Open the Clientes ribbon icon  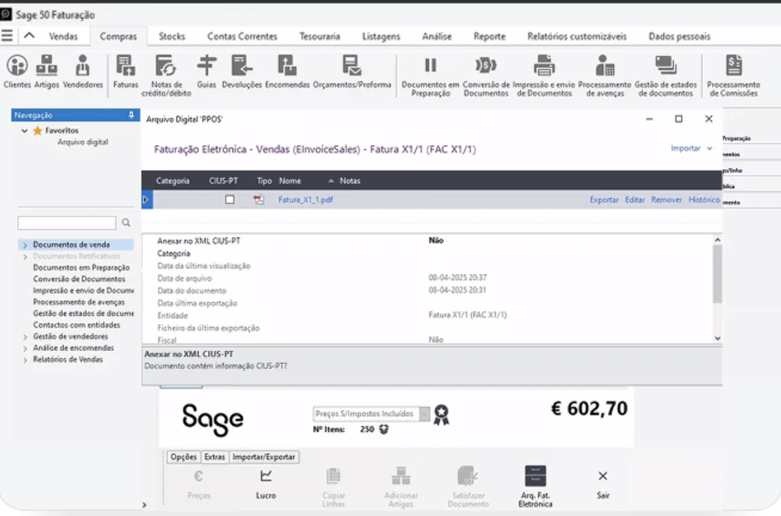click(x=17, y=72)
